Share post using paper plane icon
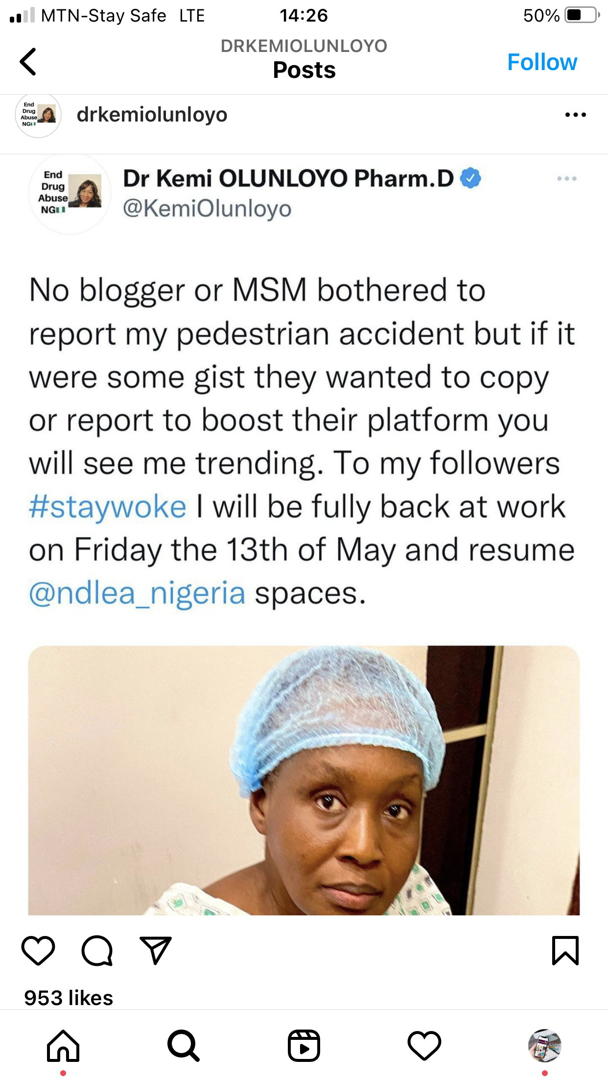This screenshot has width=608, height=1082. coord(156,951)
